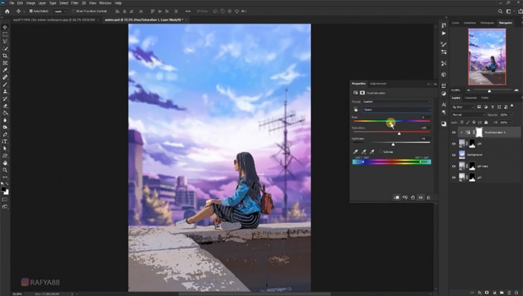Click the on-image adjustment hand tool

(355, 110)
